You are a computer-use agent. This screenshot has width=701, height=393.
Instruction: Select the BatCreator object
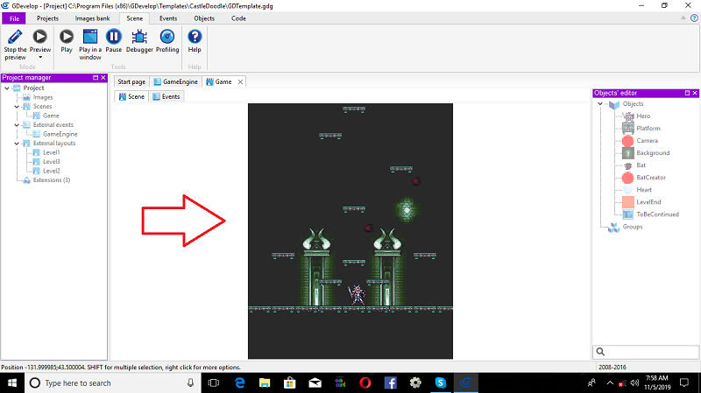(x=650, y=178)
